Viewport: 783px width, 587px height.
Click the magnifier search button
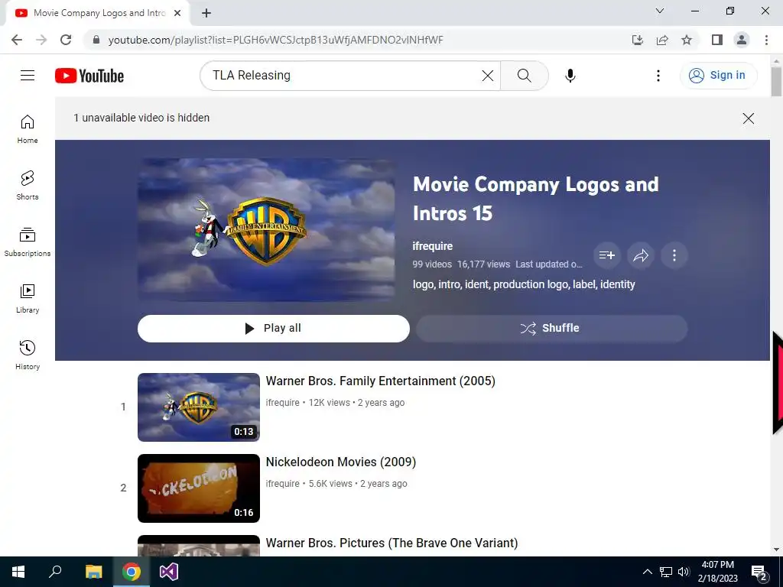click(x=525, y=76)
